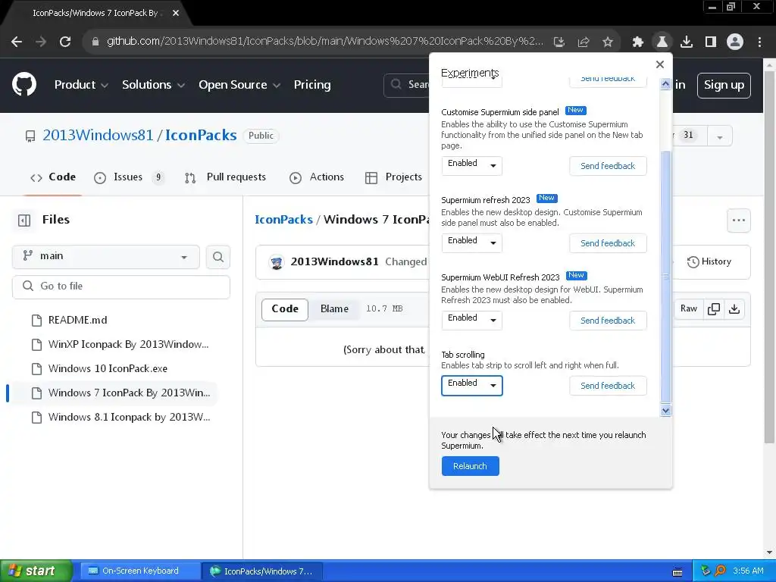Open the commit History link
776x582 pixels.
point(709,261)
